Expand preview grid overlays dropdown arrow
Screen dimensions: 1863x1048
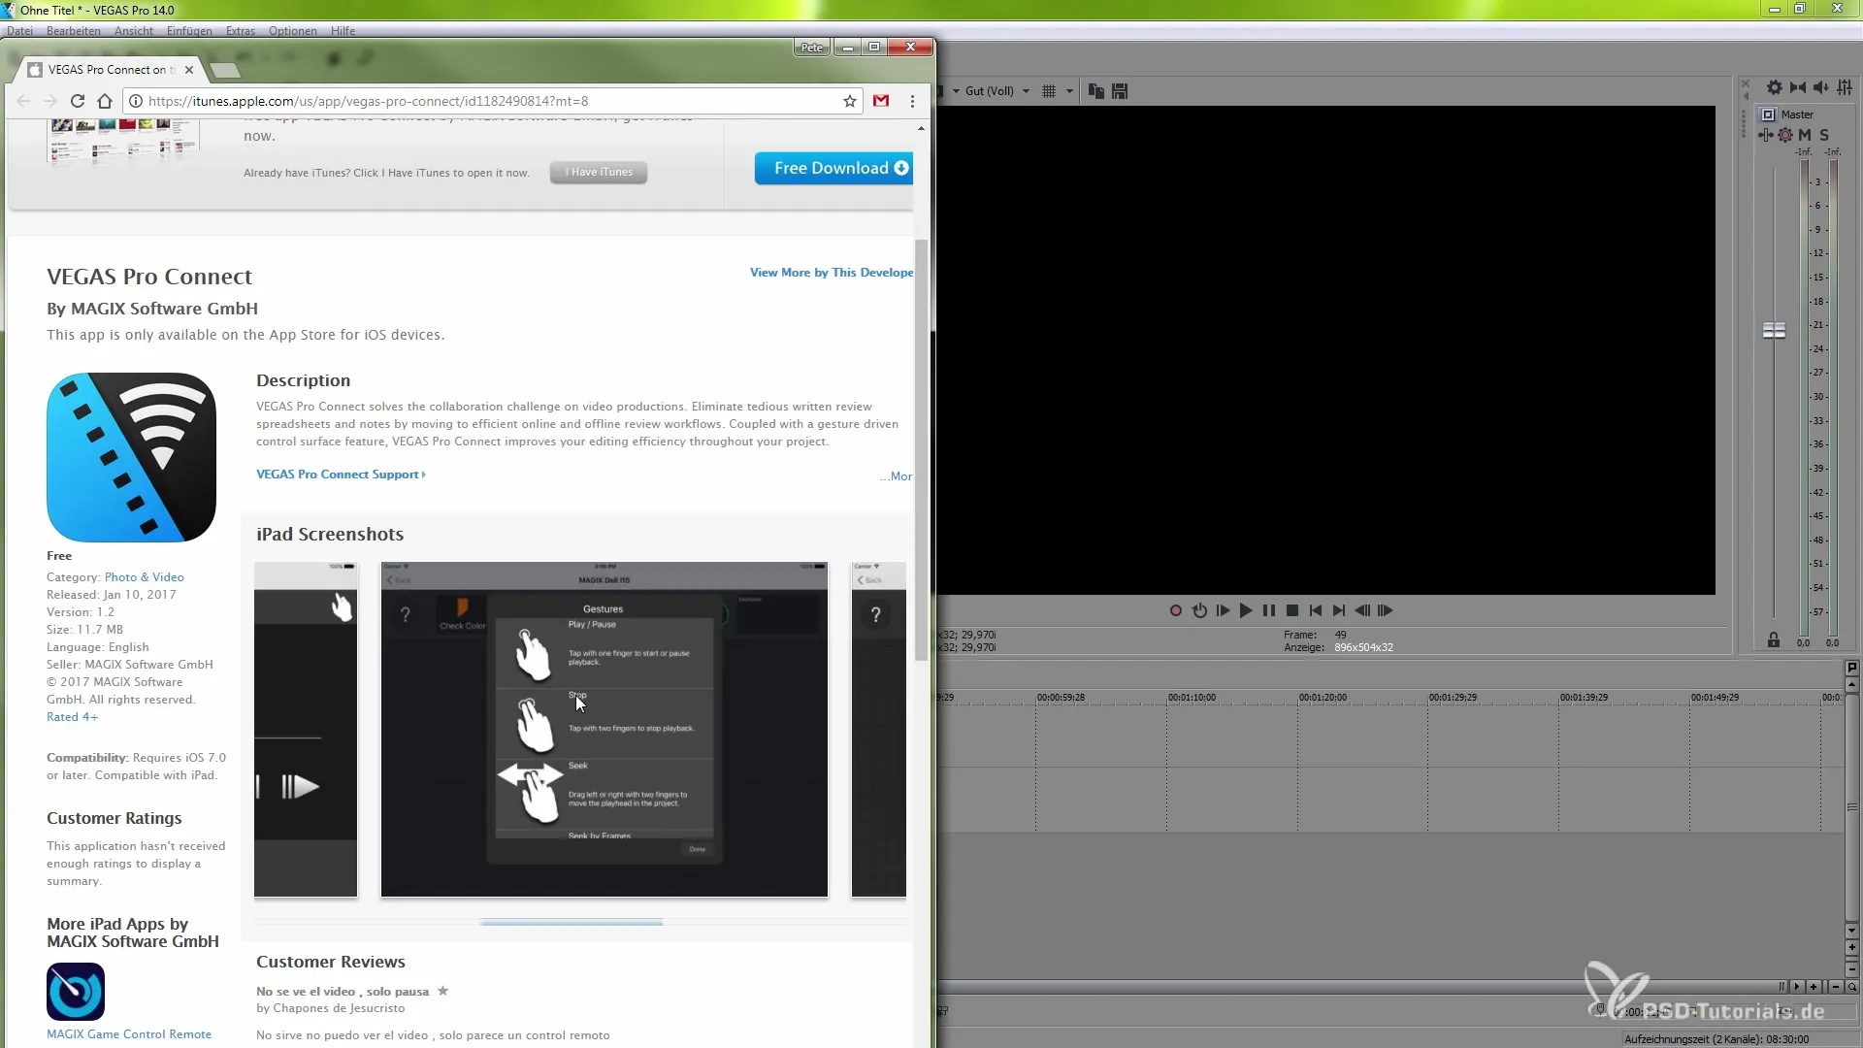(x=1069, y=91)
